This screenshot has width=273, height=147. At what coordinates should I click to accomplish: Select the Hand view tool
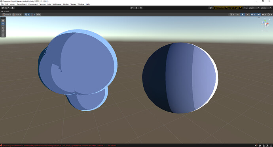[3, 20]
